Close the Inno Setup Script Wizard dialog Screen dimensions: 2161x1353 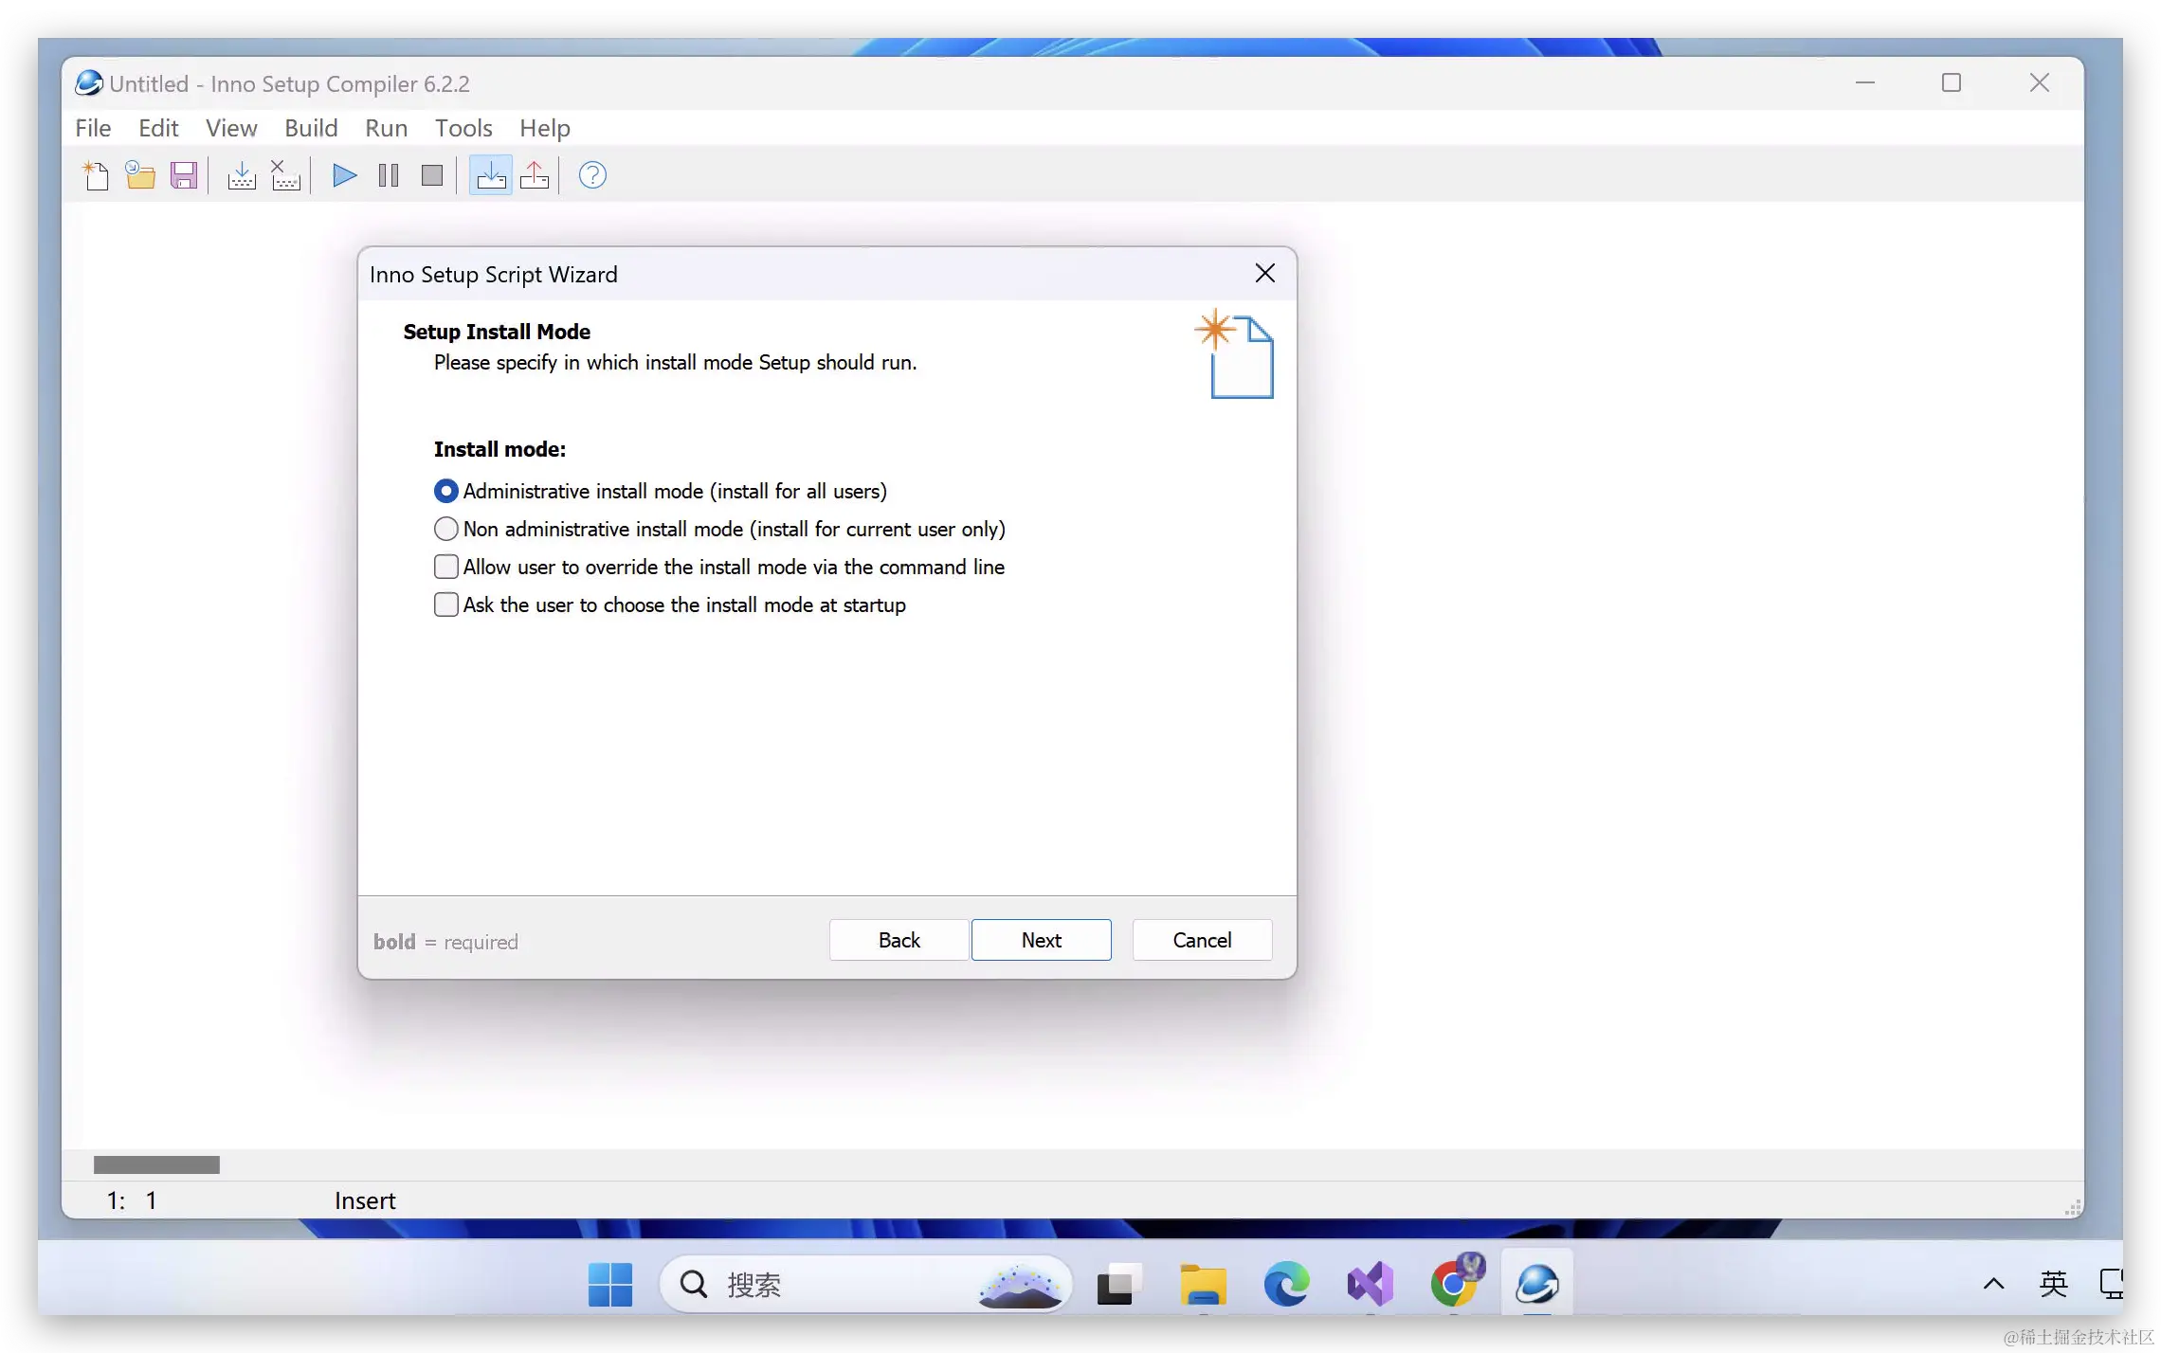(1265, 274)
